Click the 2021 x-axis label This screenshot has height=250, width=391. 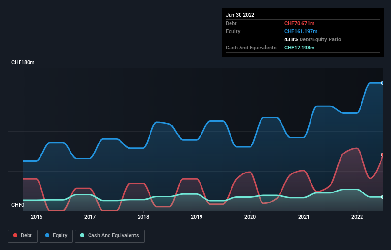point(304,217)
